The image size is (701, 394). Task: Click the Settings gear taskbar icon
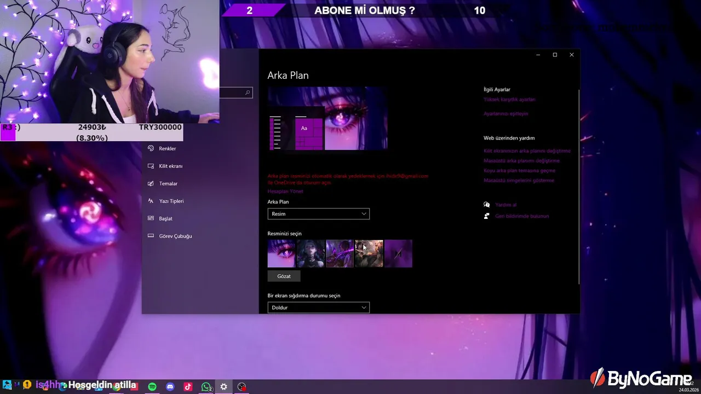click(x=223, y=387)
